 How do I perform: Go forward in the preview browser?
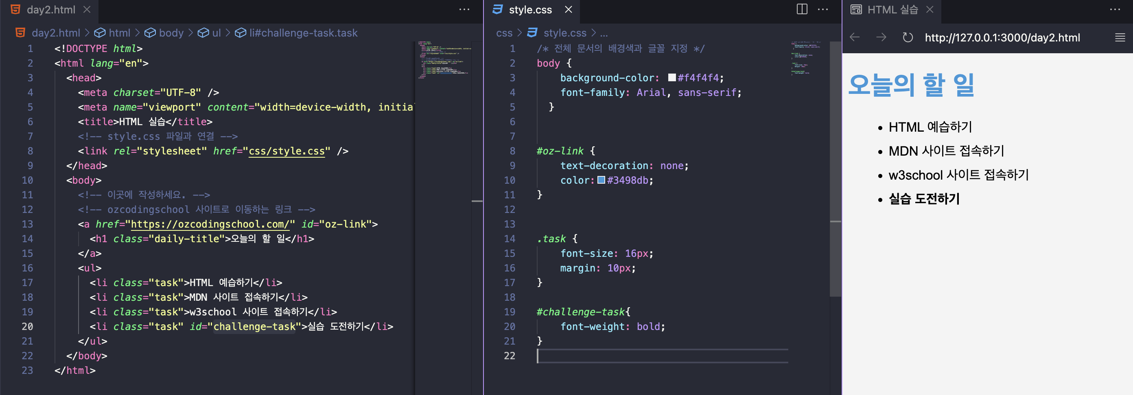[x=881, y=37]
